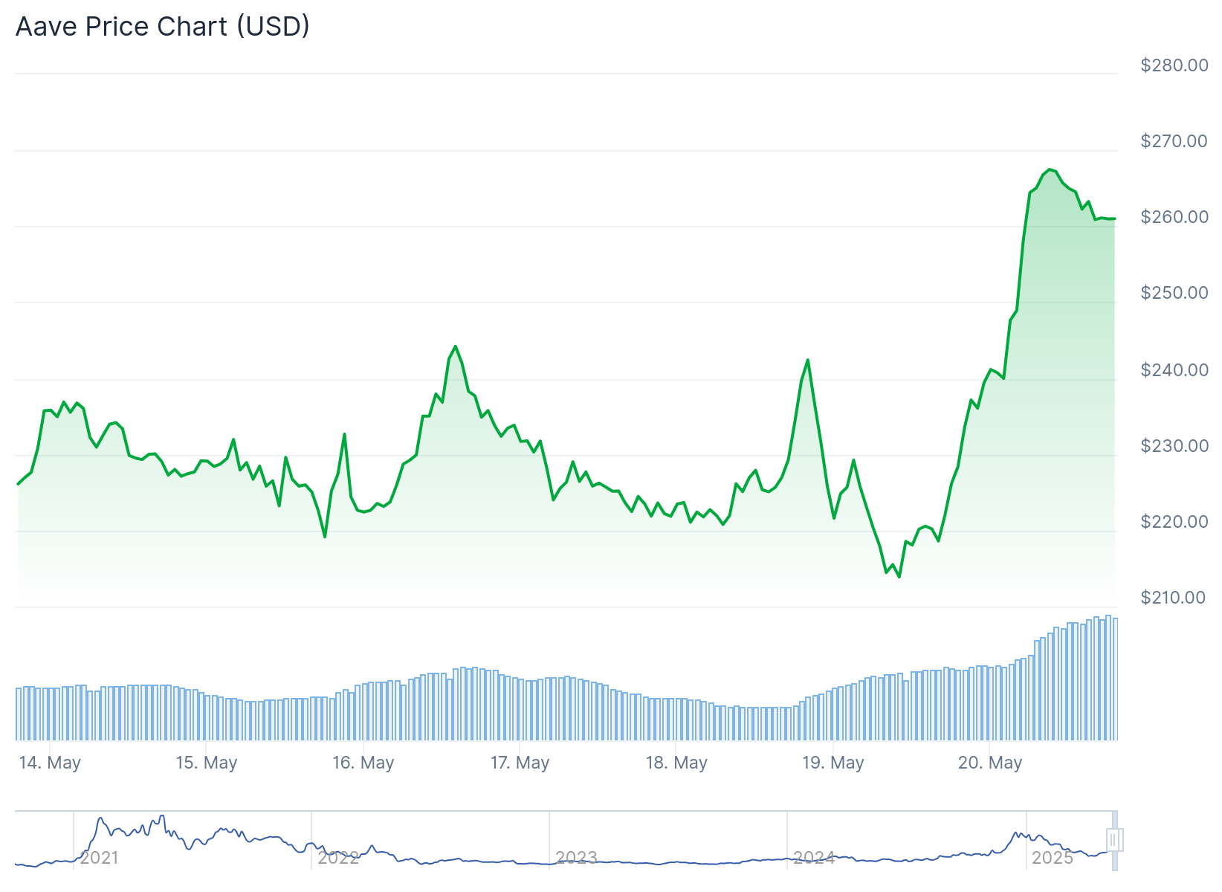This screenshot has height=892, width=1222.
Task: Click the $210.00 price axis label
Action: pos(1174,598)
